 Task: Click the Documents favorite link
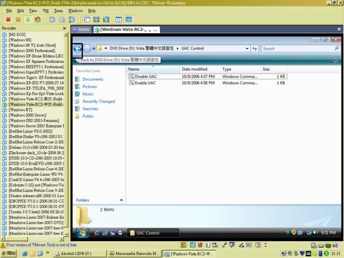[93, 79]
